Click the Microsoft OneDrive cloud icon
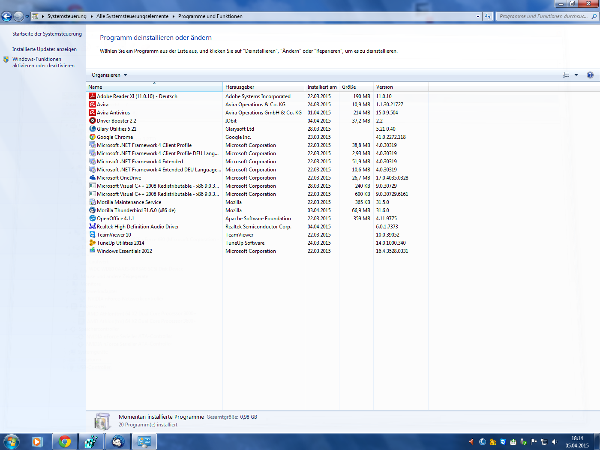Image resolution: width=600 pixels, height=450 pixels. 92,177
